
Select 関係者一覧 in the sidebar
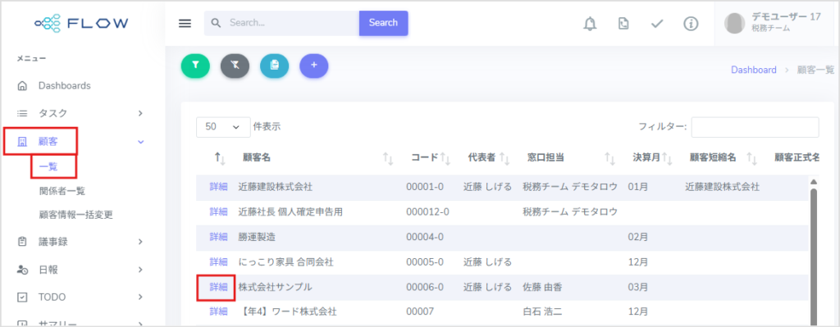coord(62,191)
